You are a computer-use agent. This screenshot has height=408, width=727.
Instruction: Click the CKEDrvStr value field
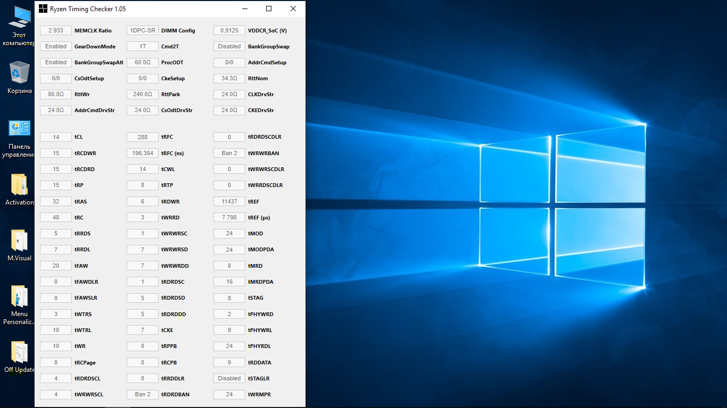click(229, 110)
